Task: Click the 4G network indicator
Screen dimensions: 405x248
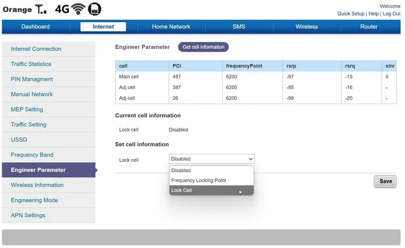Action: pyautogui.click(x=62, y=9)
